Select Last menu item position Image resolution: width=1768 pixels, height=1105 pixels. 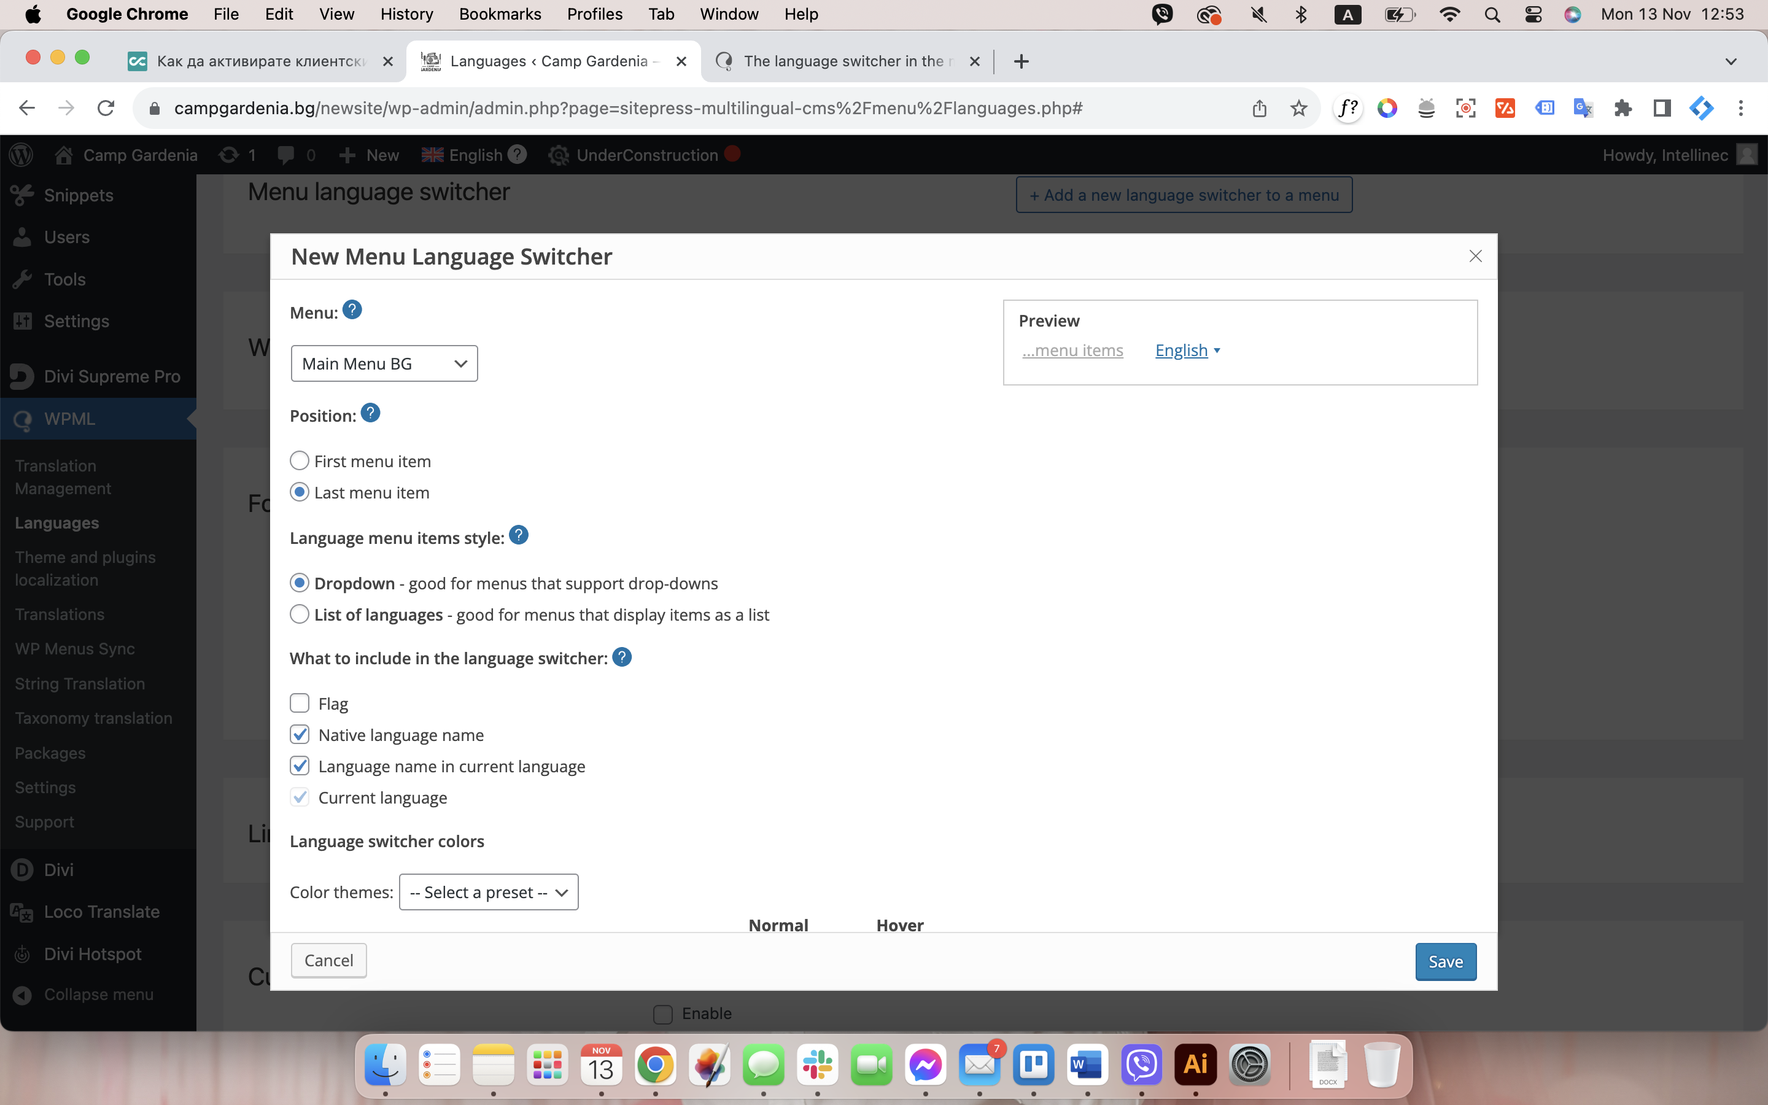coord(299,492)
